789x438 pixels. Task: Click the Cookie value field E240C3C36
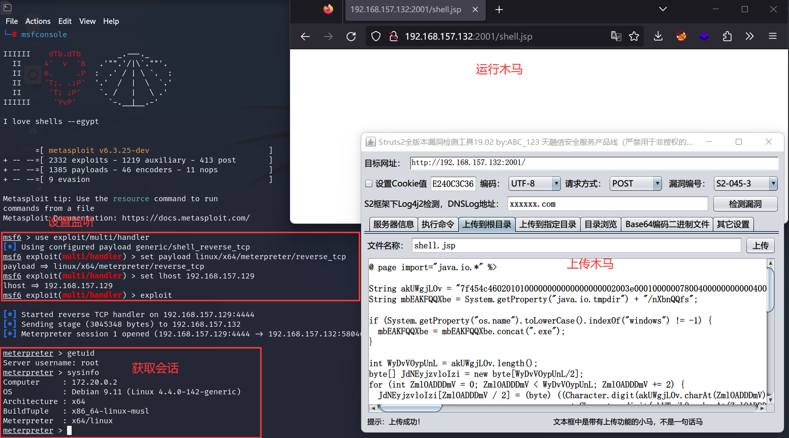453,183
